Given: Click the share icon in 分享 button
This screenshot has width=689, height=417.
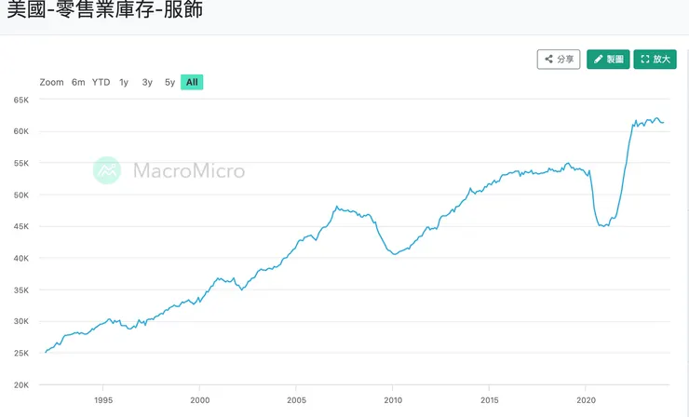Looking at the screenshot, I should point(549,60).
